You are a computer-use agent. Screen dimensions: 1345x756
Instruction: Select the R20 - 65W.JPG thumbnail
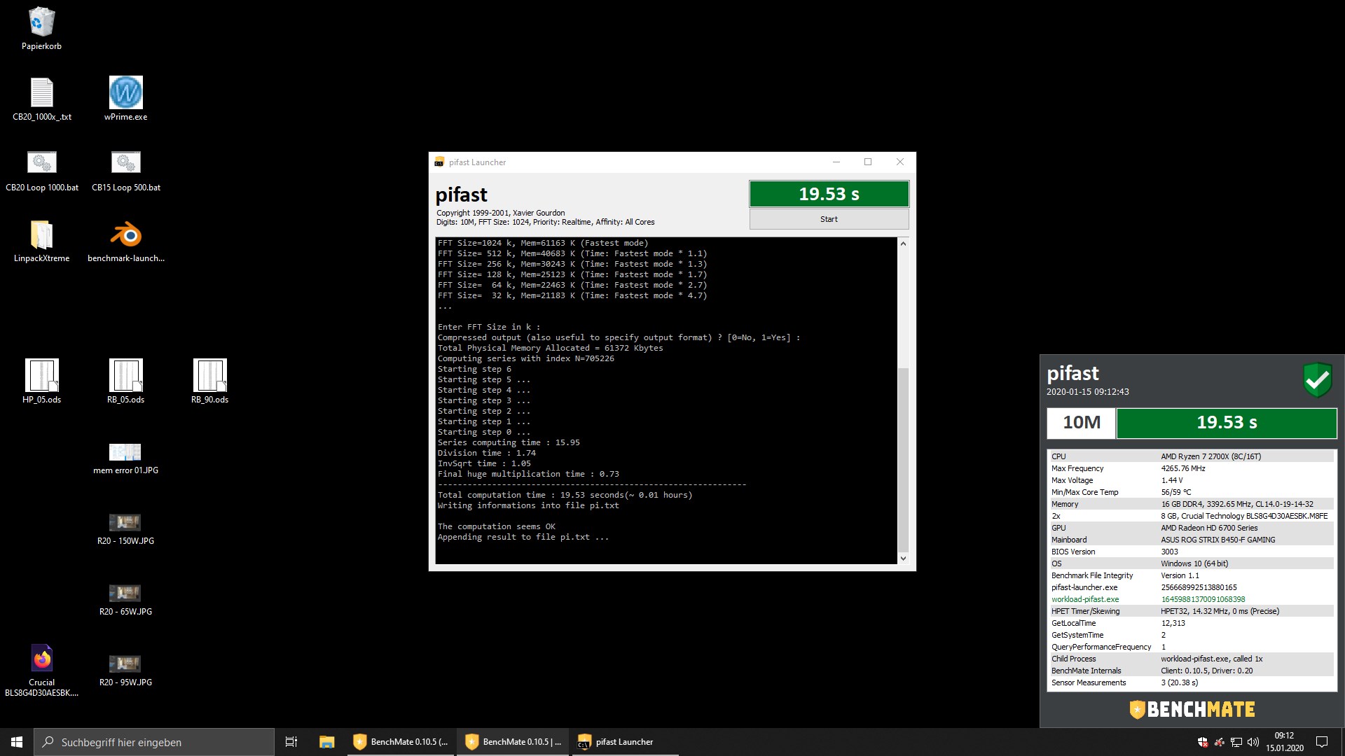125,593
